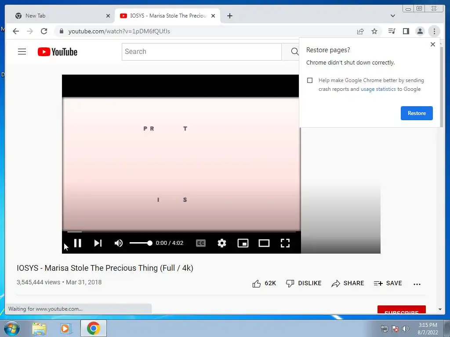Viewport: 450px width, 337px height.
Task: Open the system volume tray icon
Action: 406,329
